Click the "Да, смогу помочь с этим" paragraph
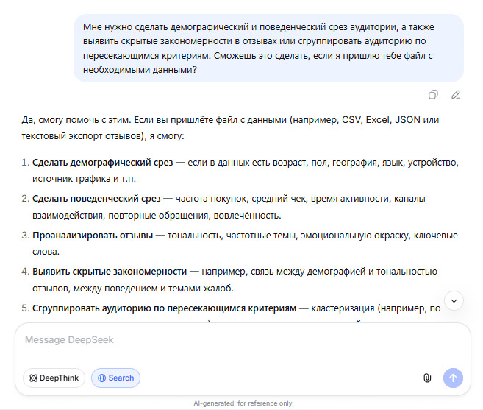 click(230, 128)
